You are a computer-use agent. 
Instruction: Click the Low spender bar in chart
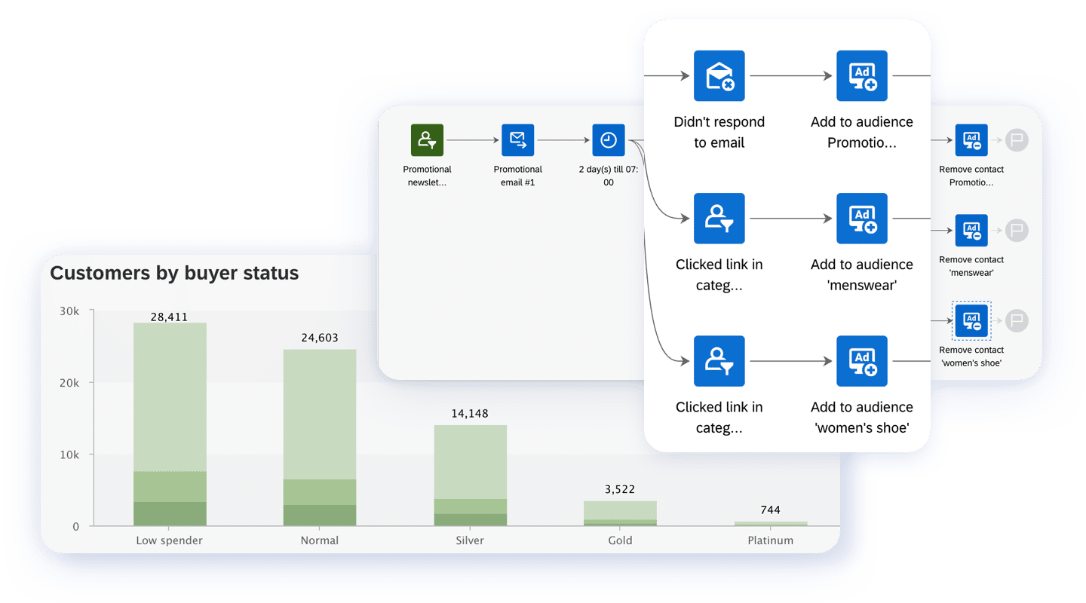coord(170,424)
